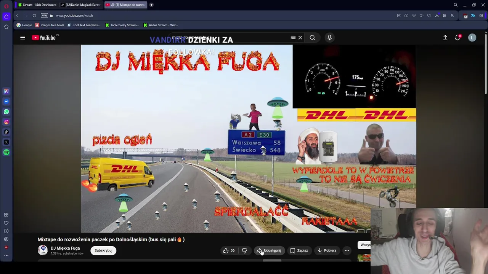Click the extension icon with 68 badge
The width and height of the screenshot is (488, 274).
pyautogui.click(x=466, y=16)
